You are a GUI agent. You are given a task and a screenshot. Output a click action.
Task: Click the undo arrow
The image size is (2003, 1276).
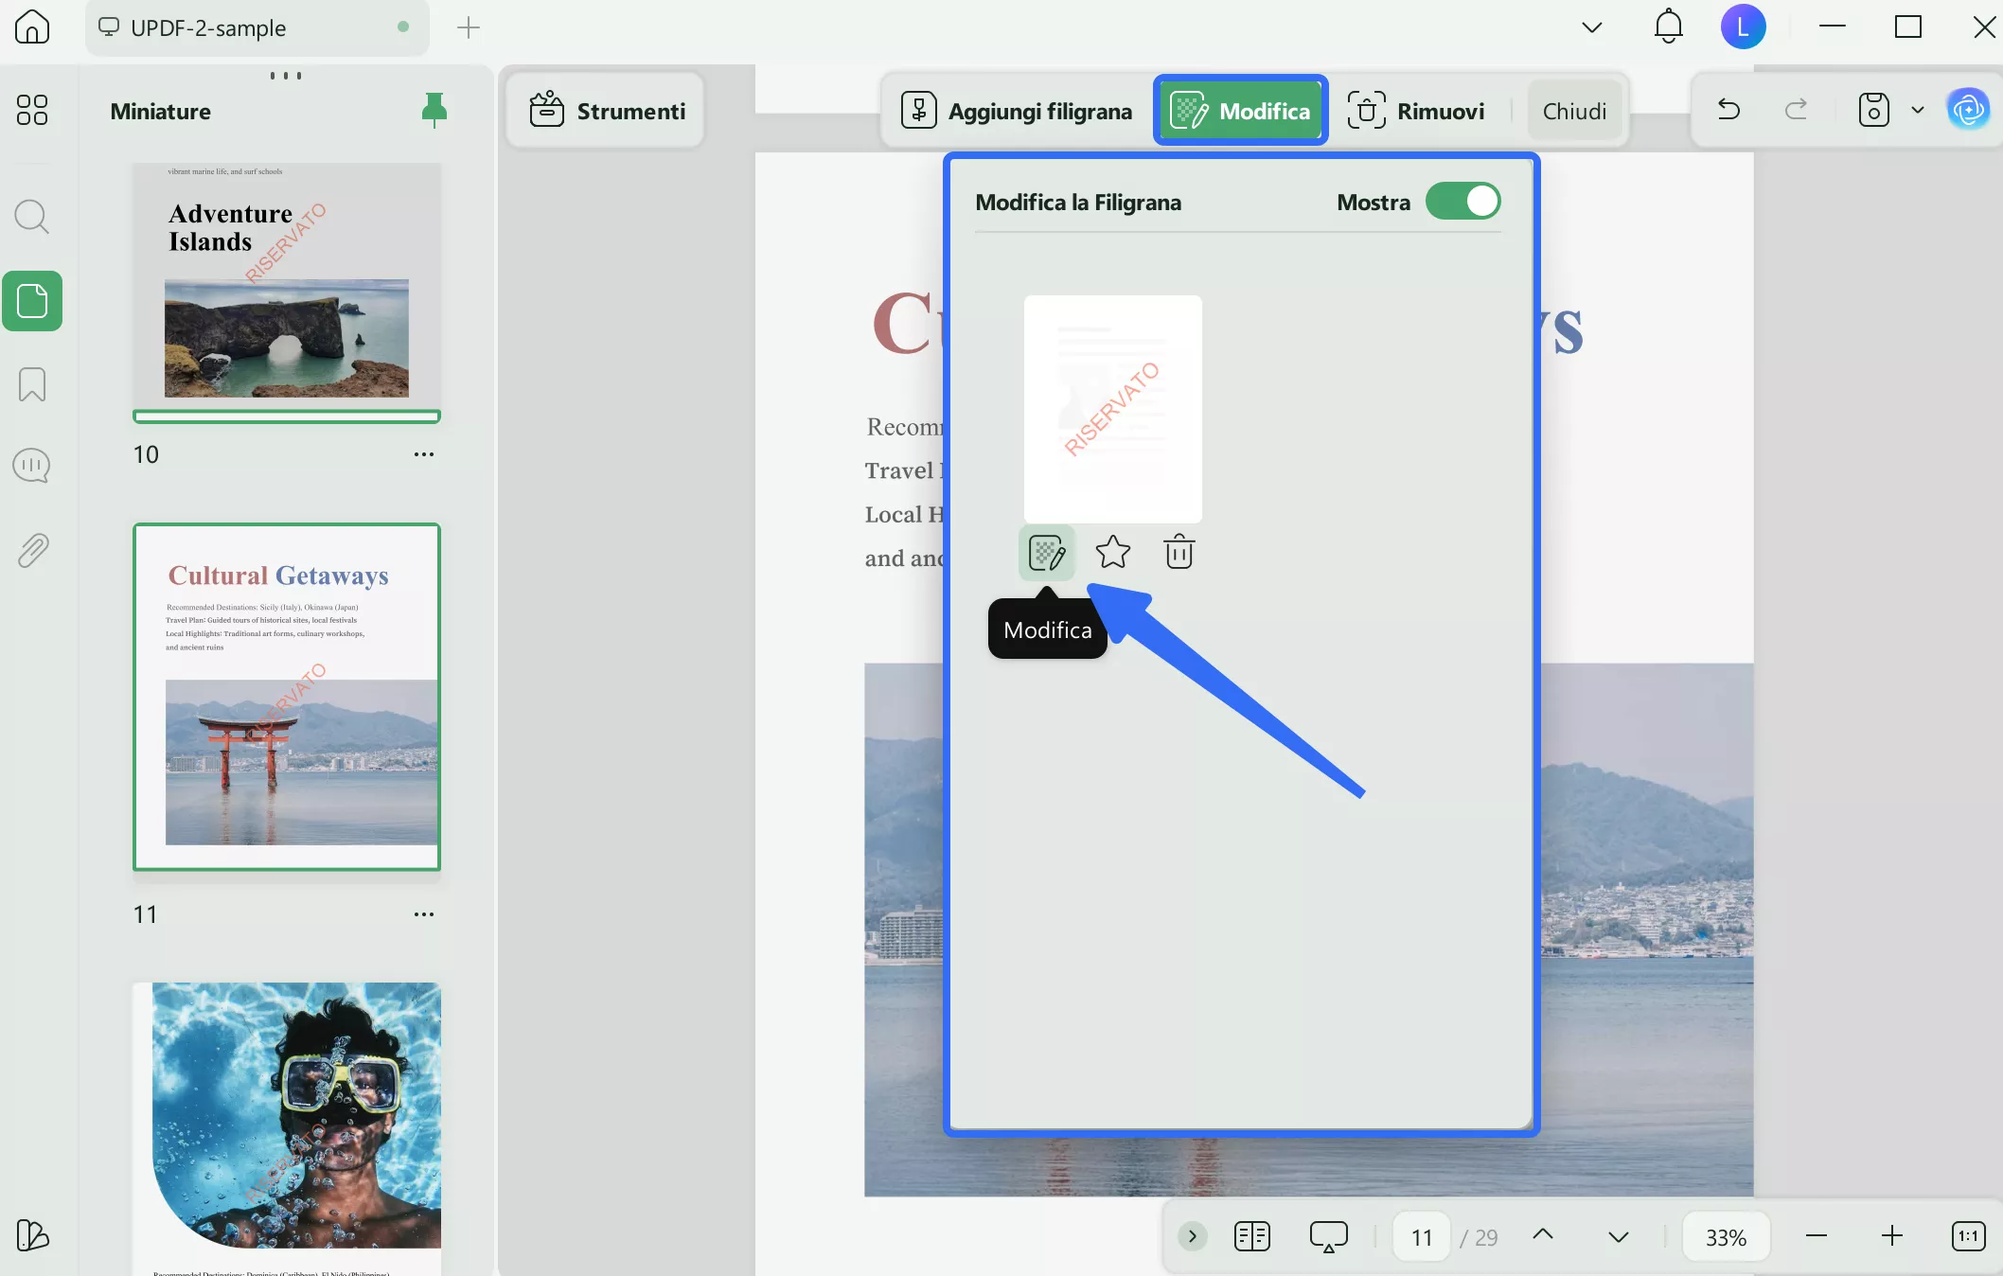pos(1728,110)
